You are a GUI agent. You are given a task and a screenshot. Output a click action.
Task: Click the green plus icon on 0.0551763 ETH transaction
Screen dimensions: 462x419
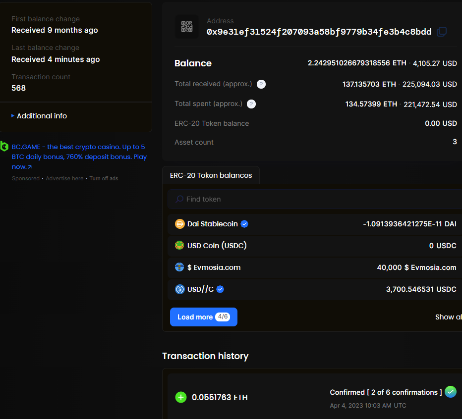tap(181, 397)
